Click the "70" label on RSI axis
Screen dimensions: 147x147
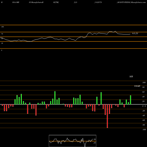(x=2, y=34)
